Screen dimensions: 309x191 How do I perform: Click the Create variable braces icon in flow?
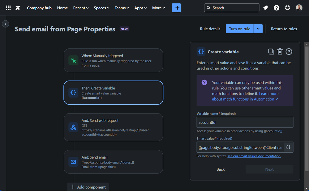73,93
